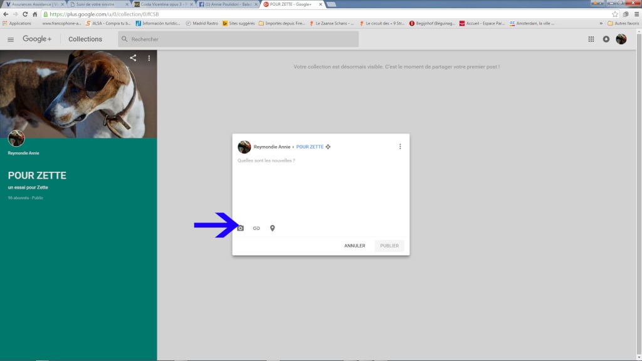Open 'Amsterdam, la ville' bookmark
The height and width of the screenshot is (361, 642).
532,23
